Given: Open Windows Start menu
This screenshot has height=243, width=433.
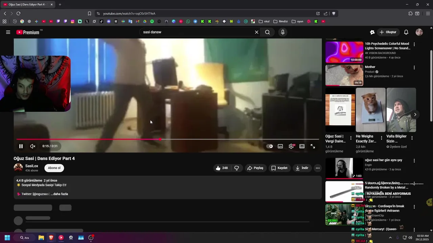Looking at the screenshot, I should (x=7, y=238).
